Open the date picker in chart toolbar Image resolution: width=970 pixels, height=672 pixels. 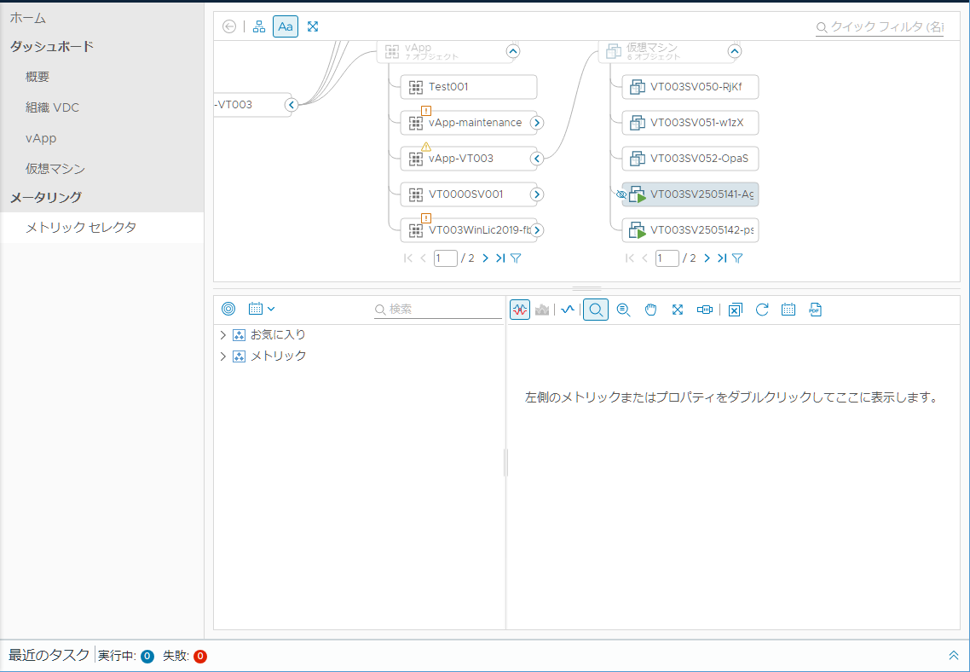[x=788, y=310]
